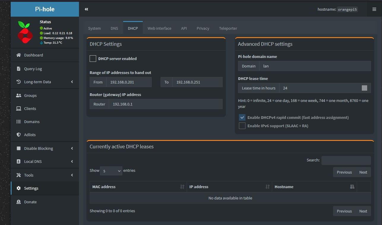This screenshot has width=382, height=225.
Task: Click green Active status indicator dot
Action: tap(41, 28)
